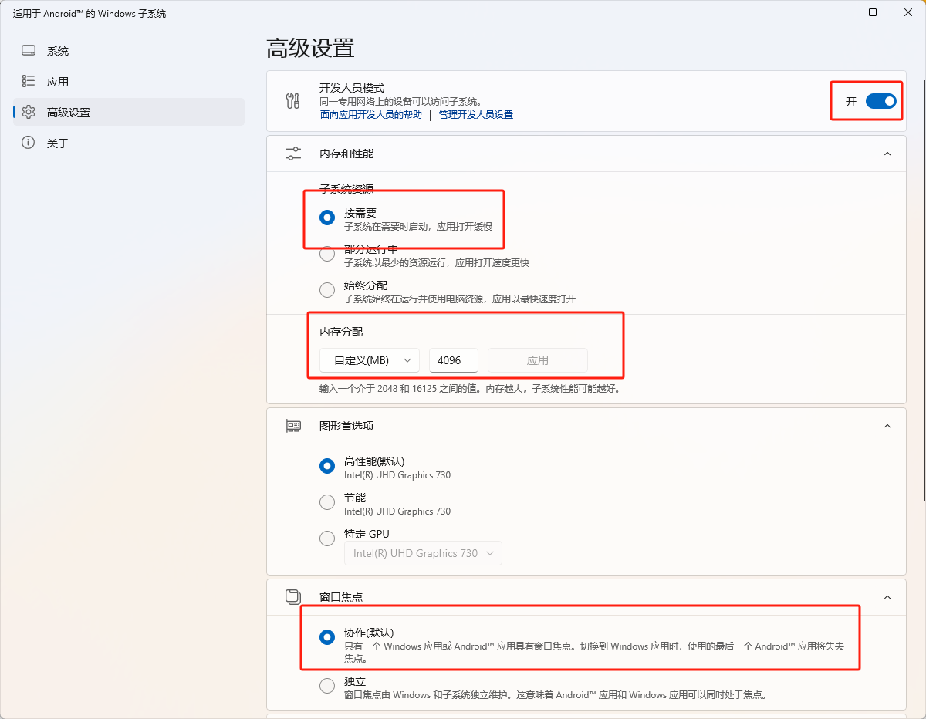This screenshot has height=719, width=926.
Task: Click the 高级设置 page heading
Action: coord(310,48)
